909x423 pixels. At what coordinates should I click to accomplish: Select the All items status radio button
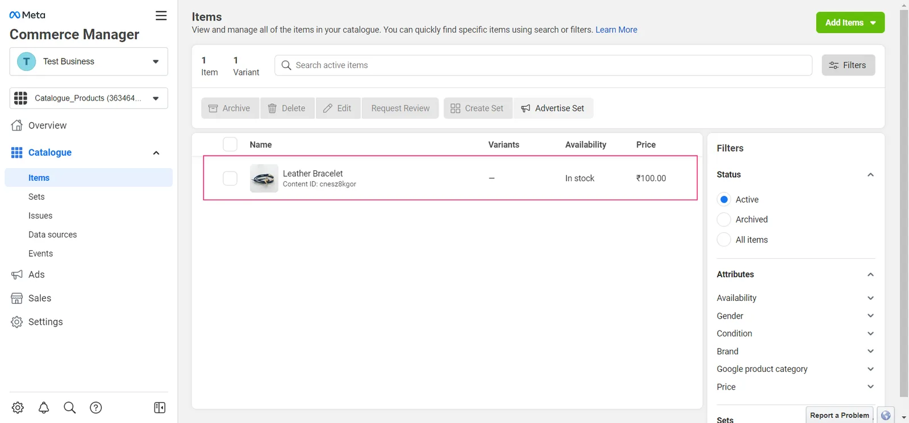(x=724, y=240)
